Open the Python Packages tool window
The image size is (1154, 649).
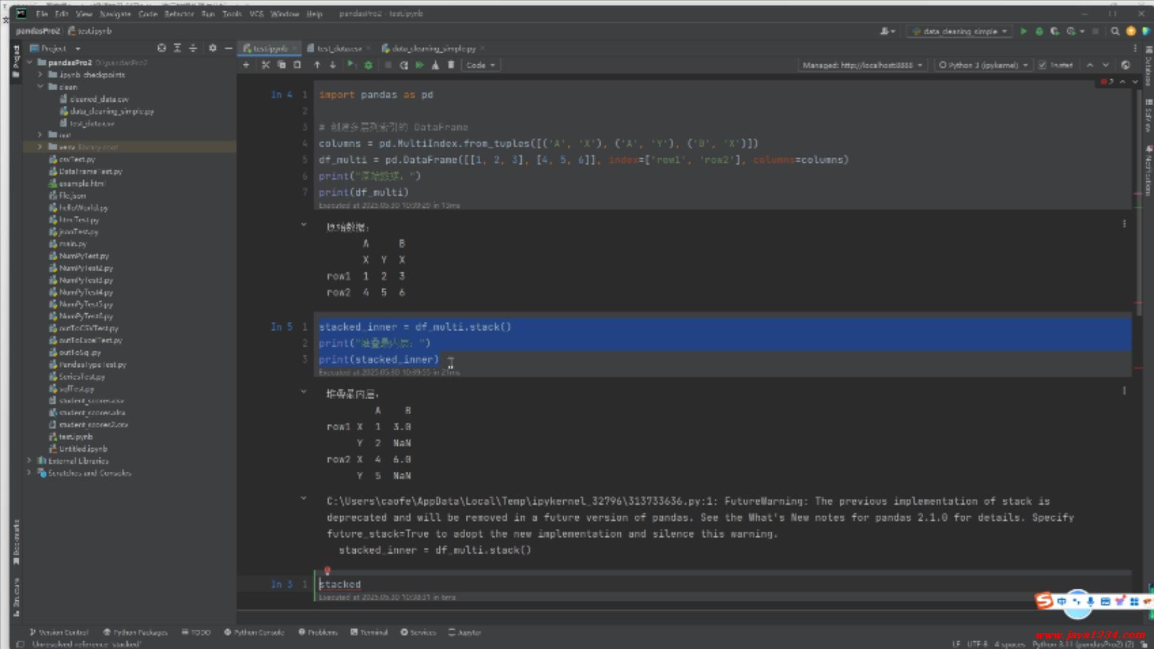[x=135, y=632]
